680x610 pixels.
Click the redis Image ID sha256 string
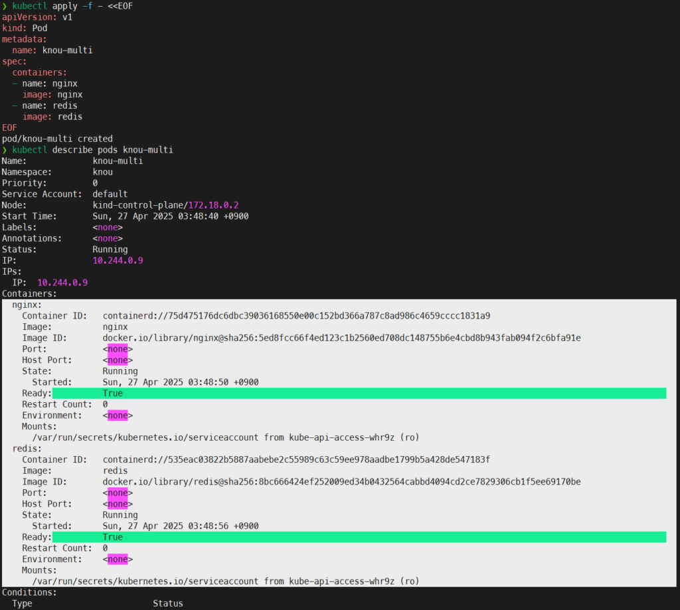pyautogui.click(x=342, y=482)
